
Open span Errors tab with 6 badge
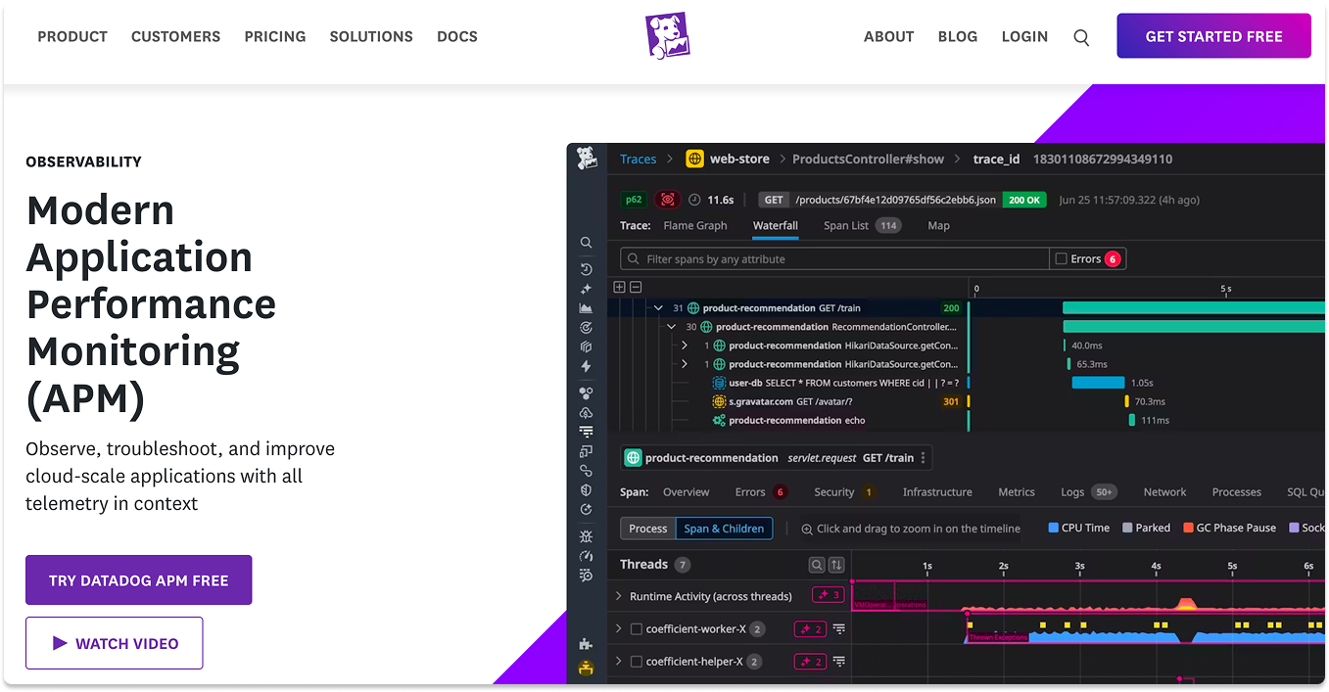point(762,492)
